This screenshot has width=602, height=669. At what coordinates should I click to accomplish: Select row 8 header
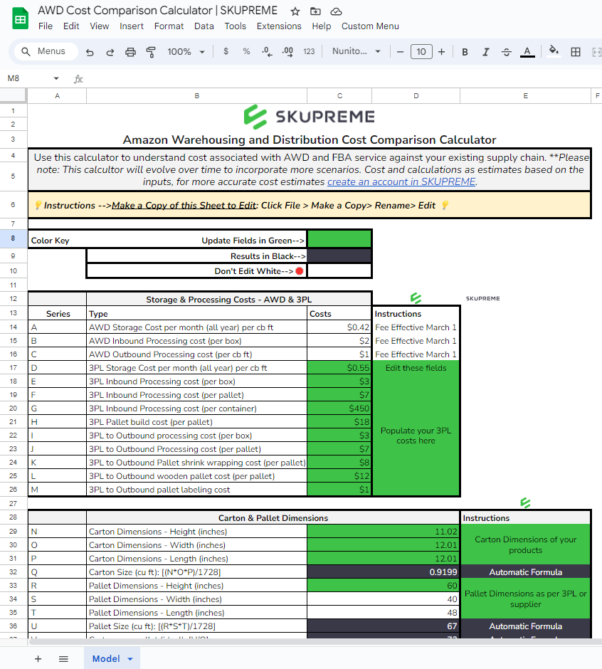14,238
